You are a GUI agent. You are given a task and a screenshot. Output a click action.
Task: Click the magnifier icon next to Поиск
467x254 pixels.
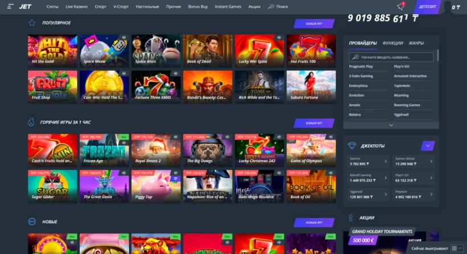(271, 7)
